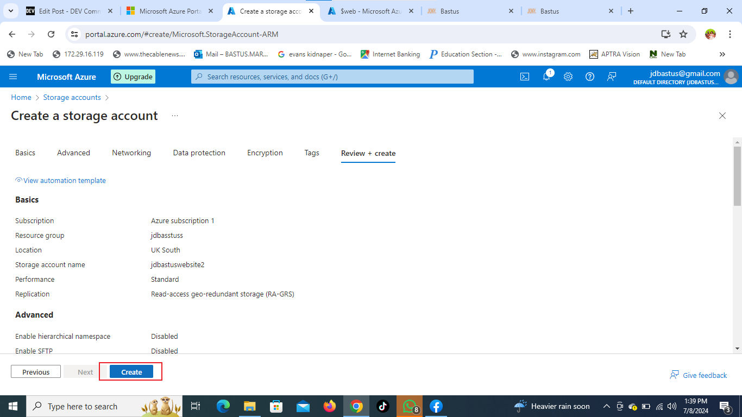
Task: Switch to Edit Post - DEV Community tab
Action: click(71, 11)
